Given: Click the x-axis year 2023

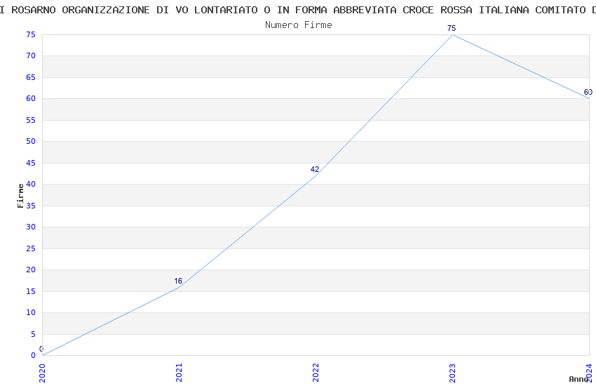Looking at the screenshot, I should [x=452, y=373].
